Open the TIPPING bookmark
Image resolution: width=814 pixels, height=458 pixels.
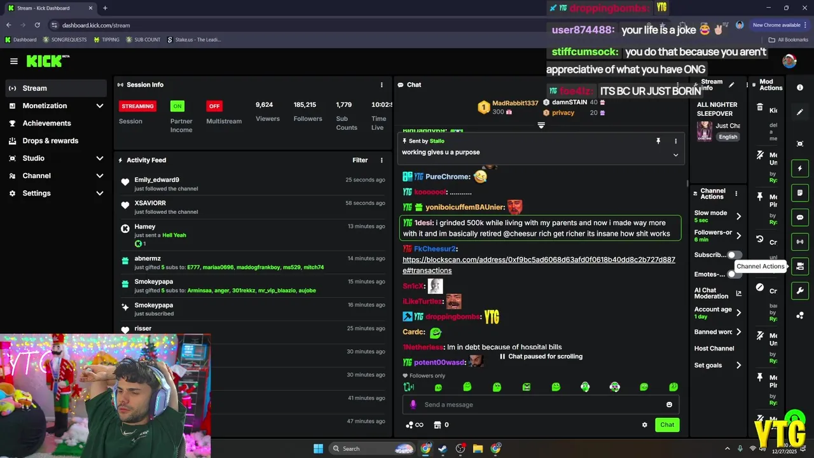(106, 39)
